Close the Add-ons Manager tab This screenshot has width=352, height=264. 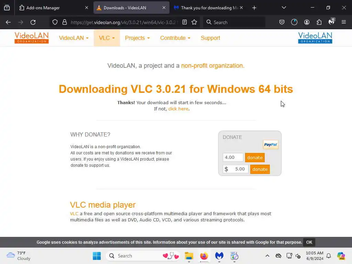click(x=87, y=8)
